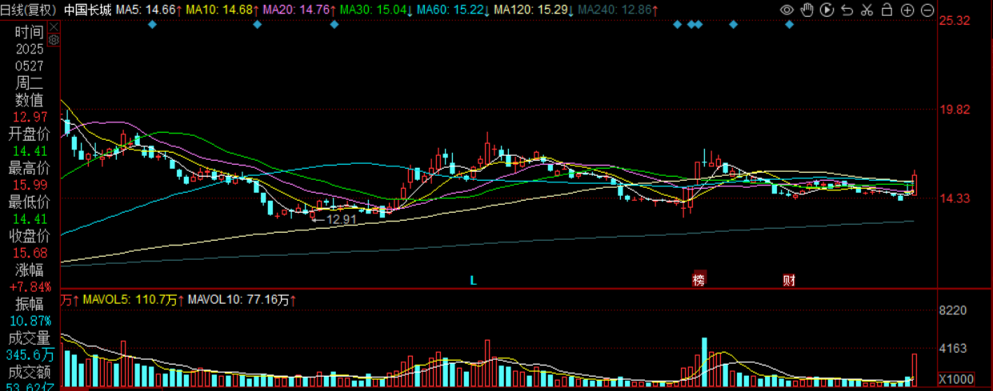Click the 4163 volume axis label

(x=952, y=349)
